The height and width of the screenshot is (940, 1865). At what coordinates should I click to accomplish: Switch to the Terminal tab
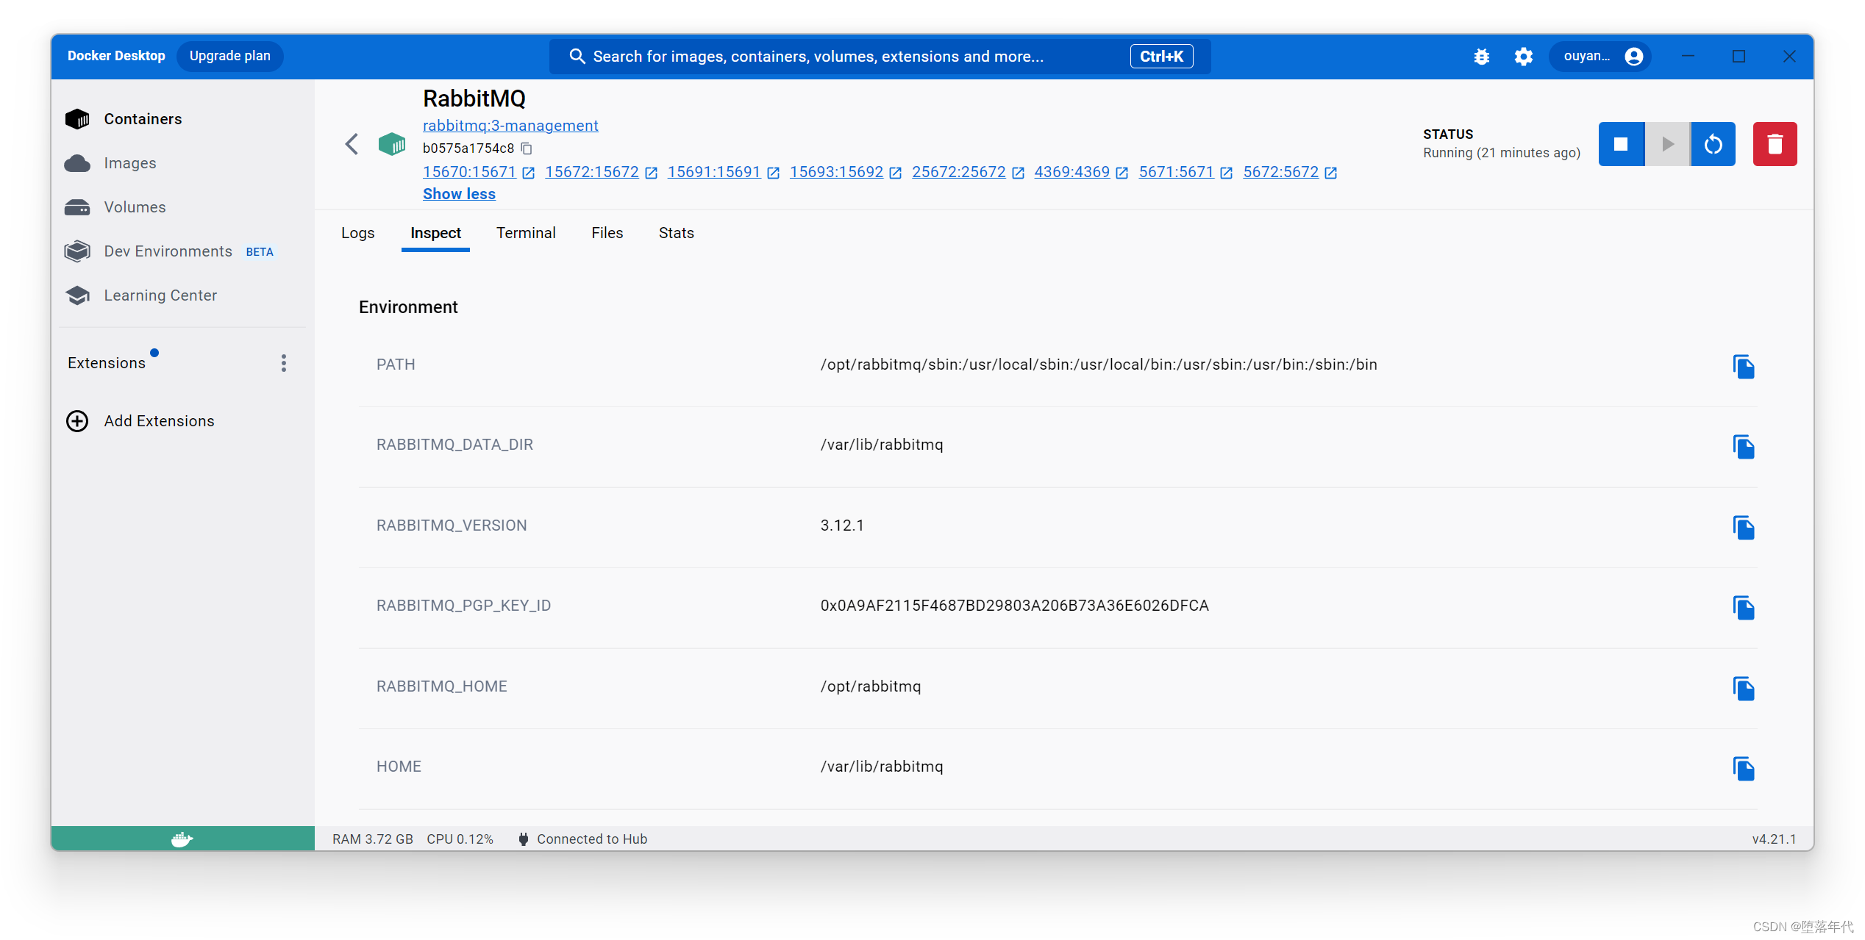526,233
